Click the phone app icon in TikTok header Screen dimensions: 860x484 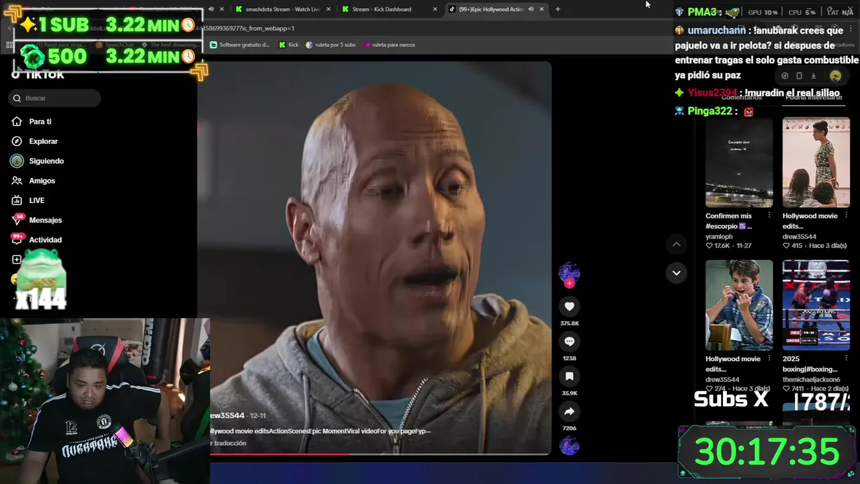coord(799,76)
